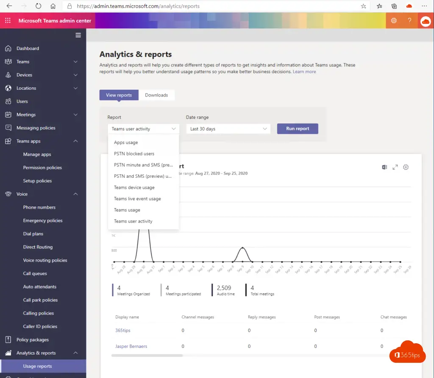
Task: Reload the page with the refresh icon
Action: click(x=38, y=6)
